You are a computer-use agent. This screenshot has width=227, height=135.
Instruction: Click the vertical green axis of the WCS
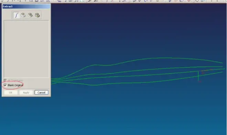pyautogui.click(x=198, y=76)
